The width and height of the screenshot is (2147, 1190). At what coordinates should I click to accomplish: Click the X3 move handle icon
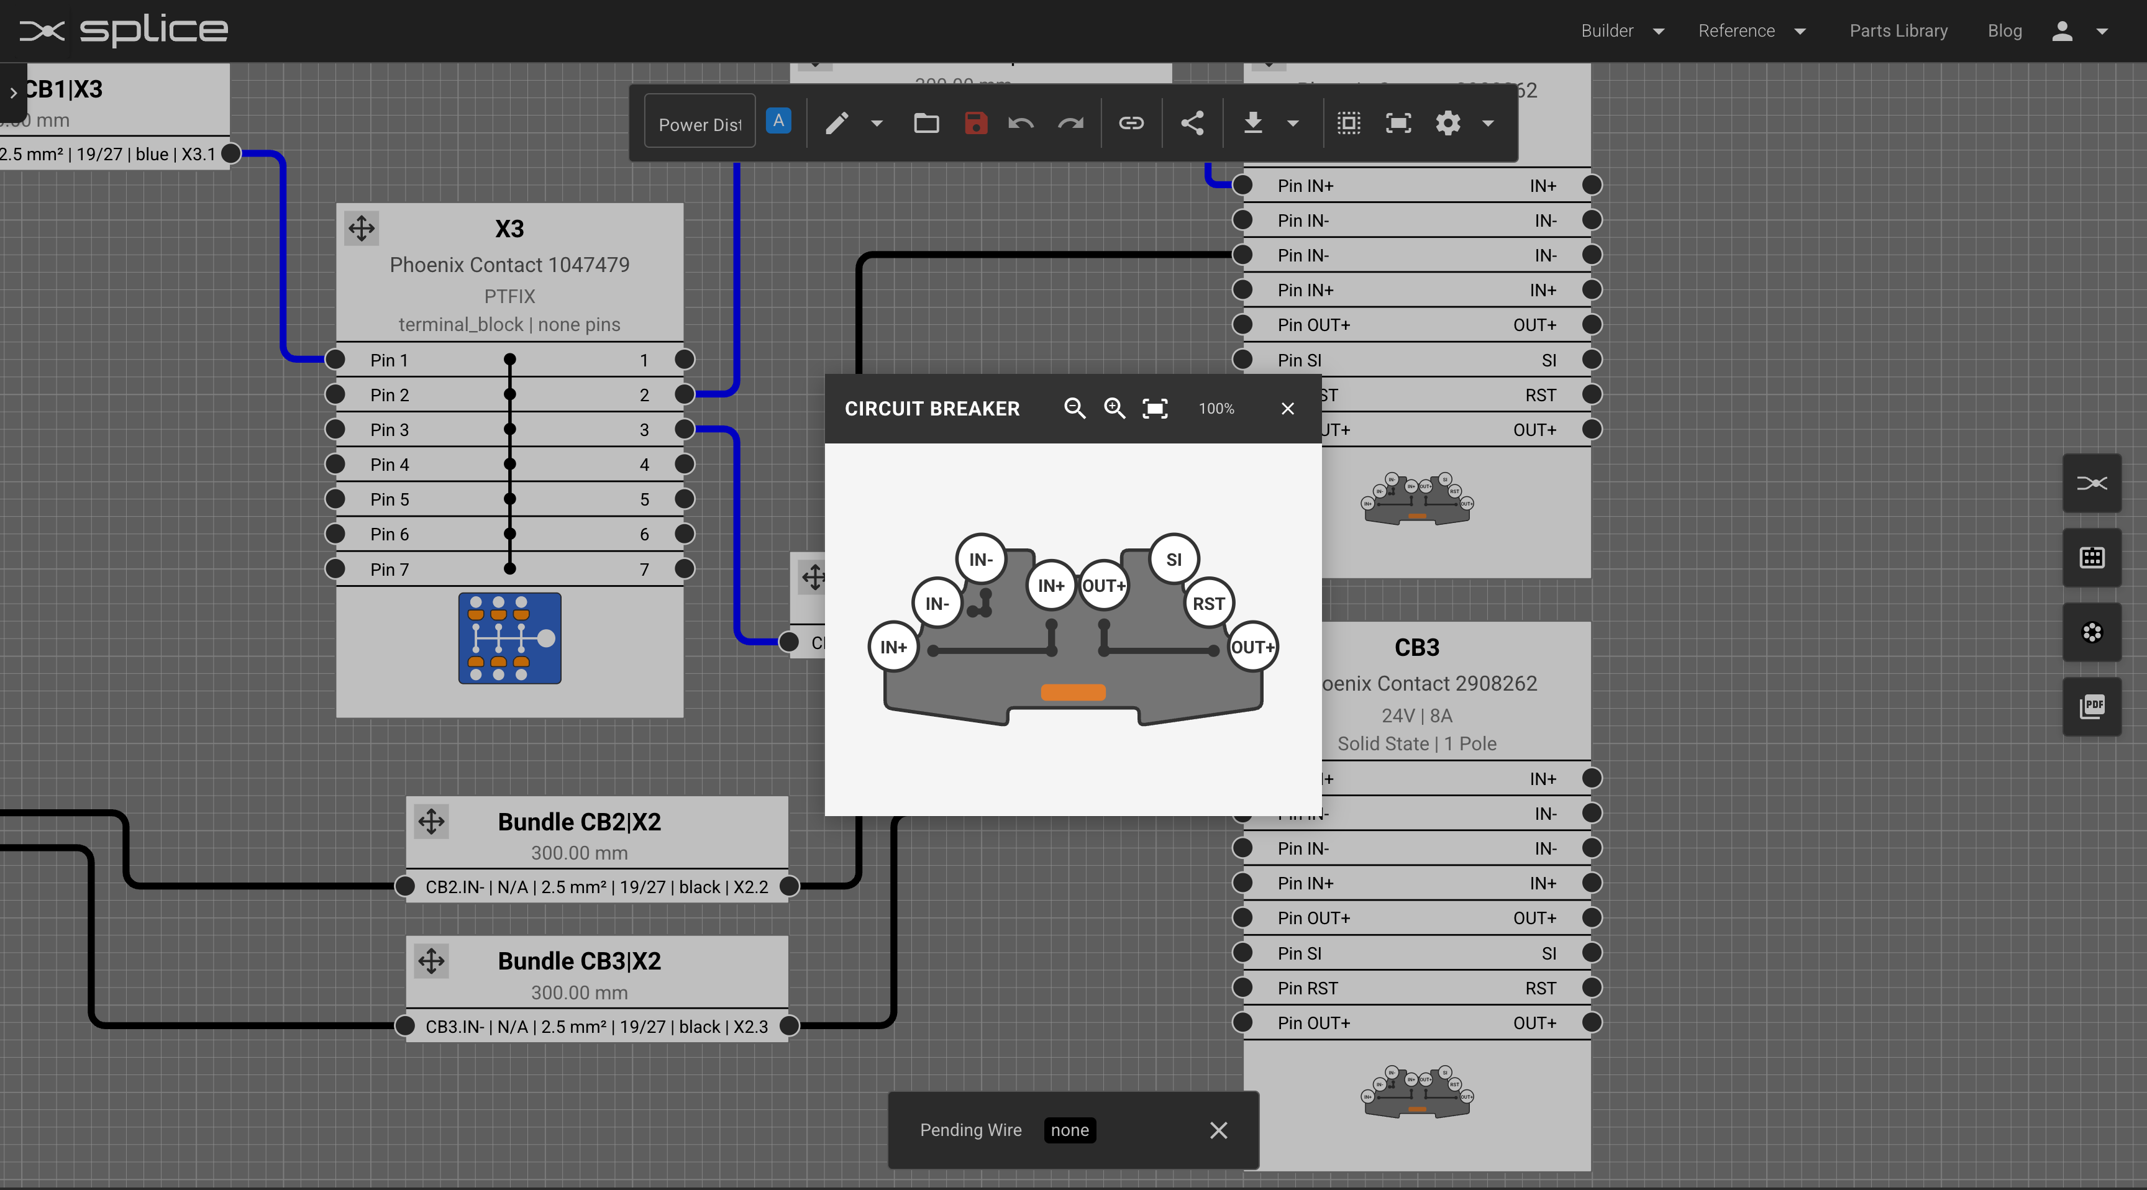[362, 229]
